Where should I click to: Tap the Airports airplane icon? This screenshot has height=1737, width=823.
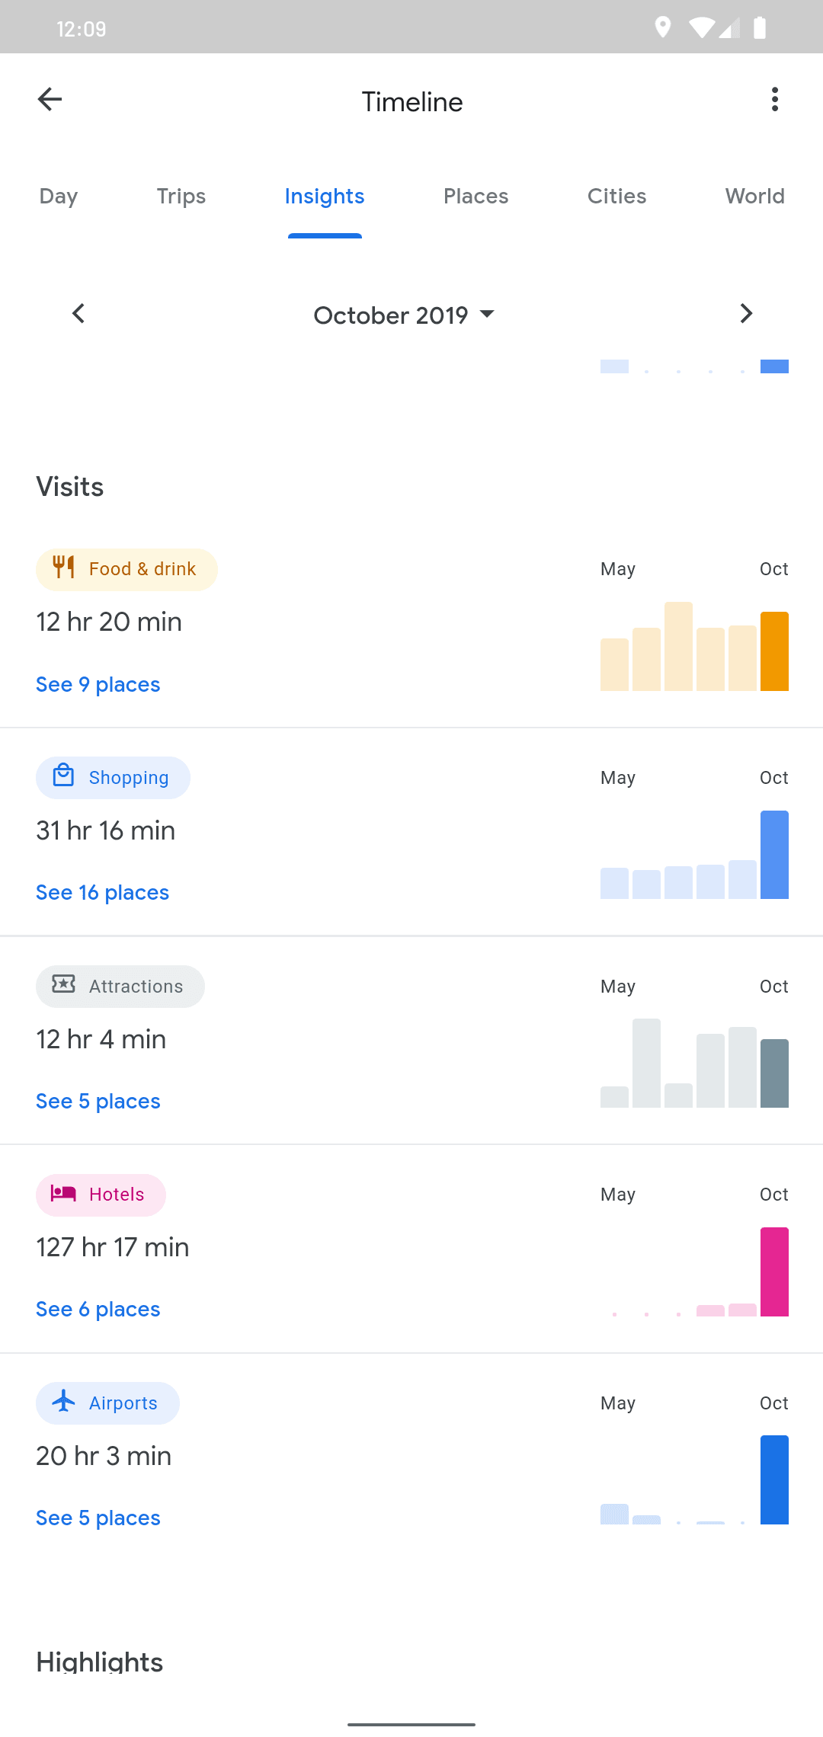[63, 1401]
